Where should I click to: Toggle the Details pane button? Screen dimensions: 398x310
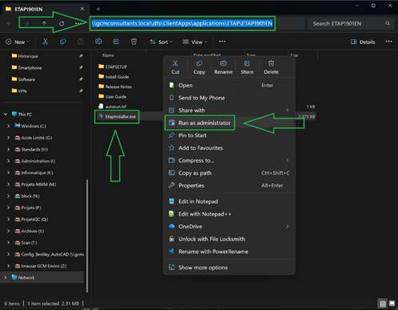click(363, 42)
